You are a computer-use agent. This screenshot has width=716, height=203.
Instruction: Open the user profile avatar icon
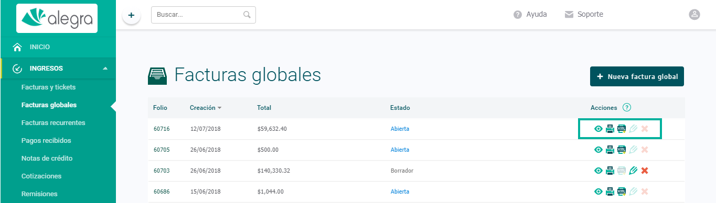[x=694, y=15]
